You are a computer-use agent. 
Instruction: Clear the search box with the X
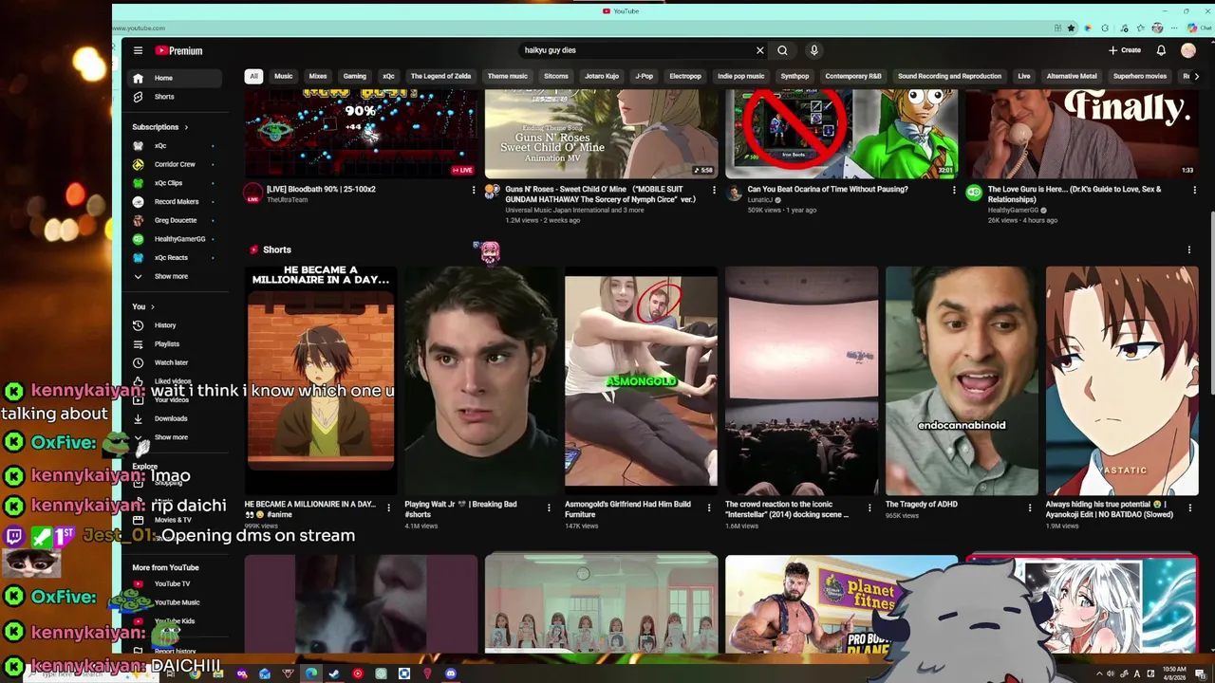pos(759,50)
